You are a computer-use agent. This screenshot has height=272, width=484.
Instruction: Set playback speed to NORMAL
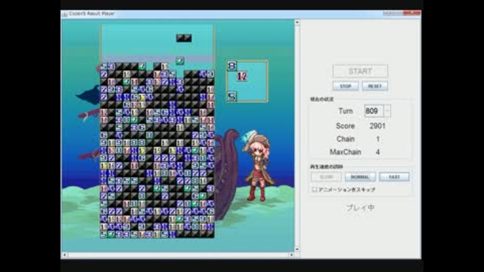click(x=360, y=177)
